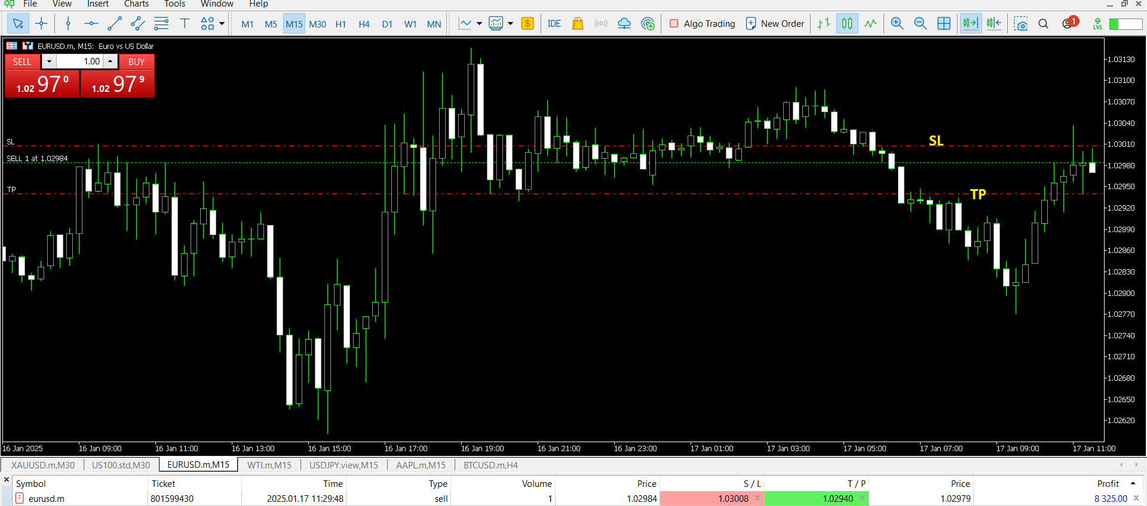1147x506 pixels.
Task: Toggle the chart shift option
Action: click(x=993, y=24)
